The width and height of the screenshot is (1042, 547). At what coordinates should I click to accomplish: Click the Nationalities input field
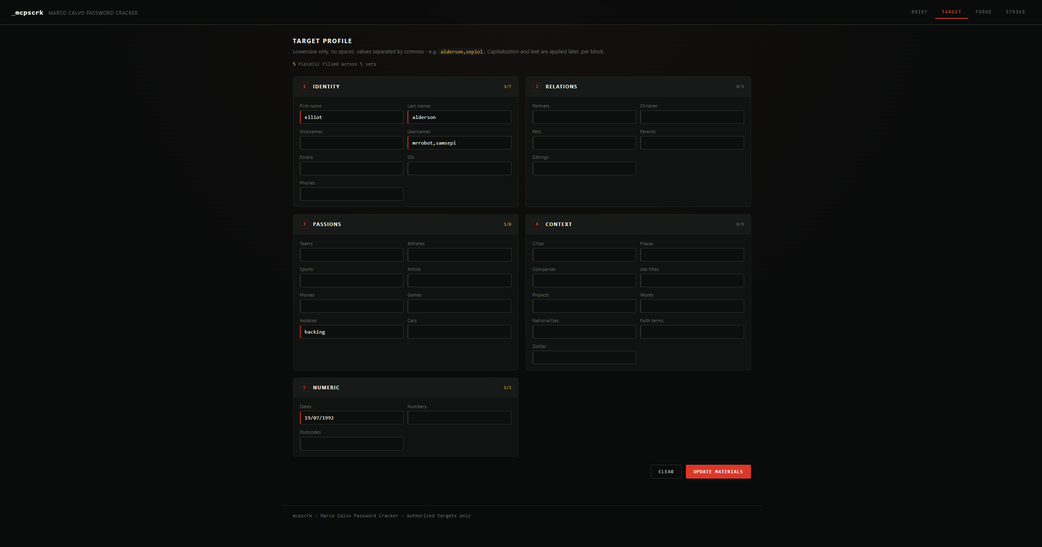click(584, 332)
